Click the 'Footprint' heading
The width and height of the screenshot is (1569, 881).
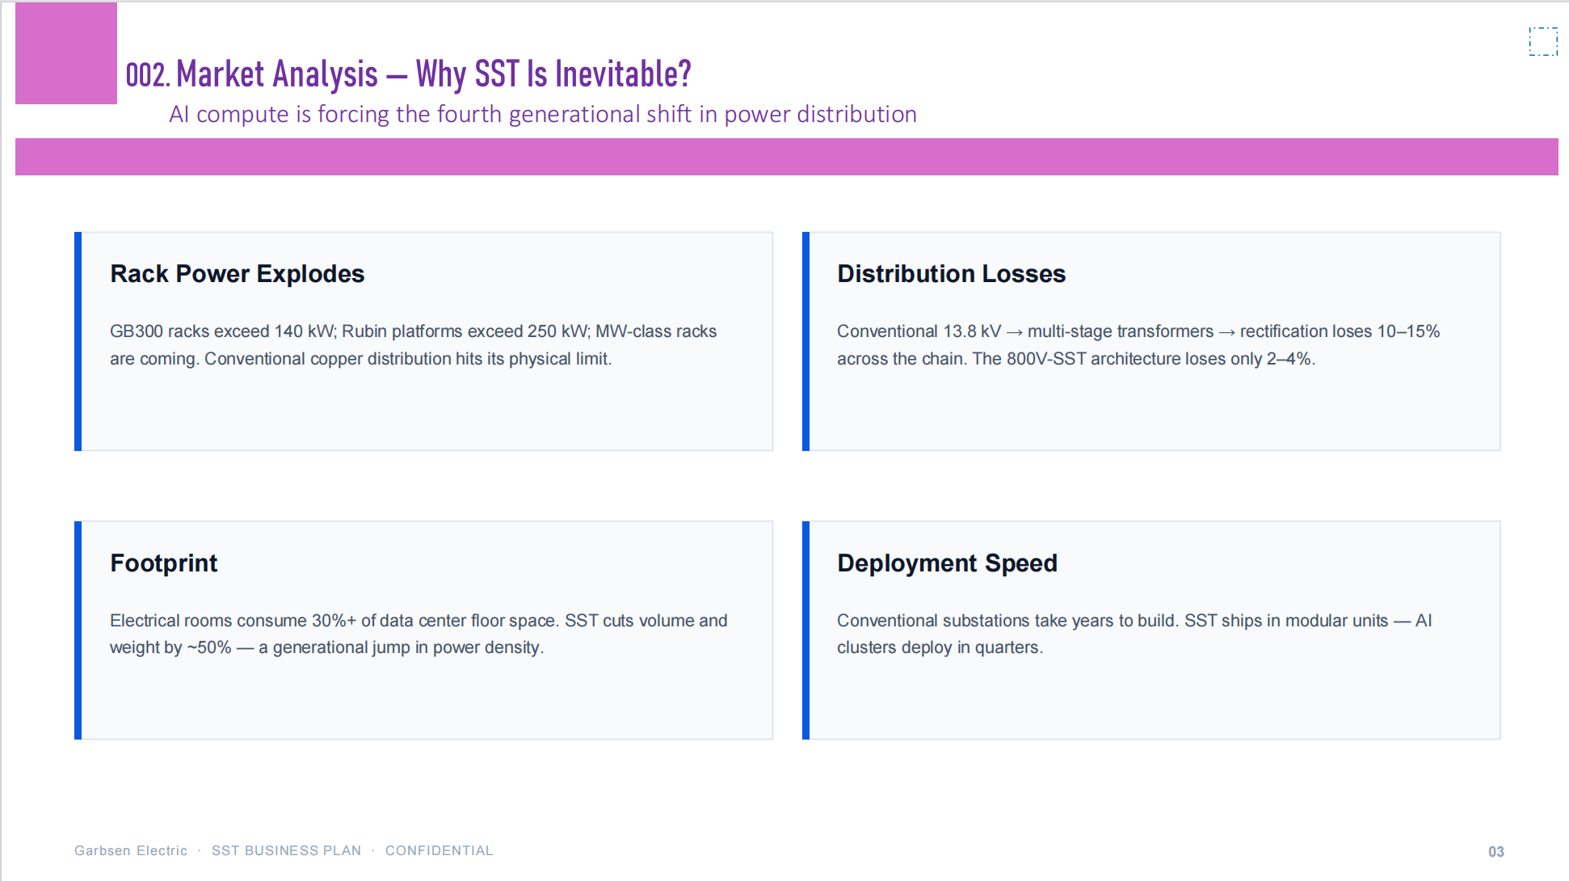tap(164, 563)
